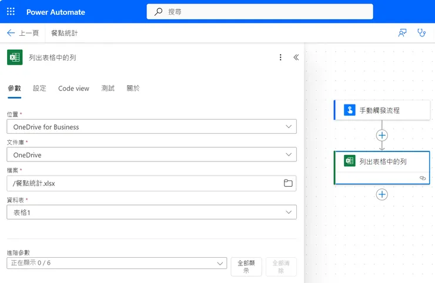Click the 全部顯示 button
Viewport: 435px width, 283px height.
(x=246, y=267)
